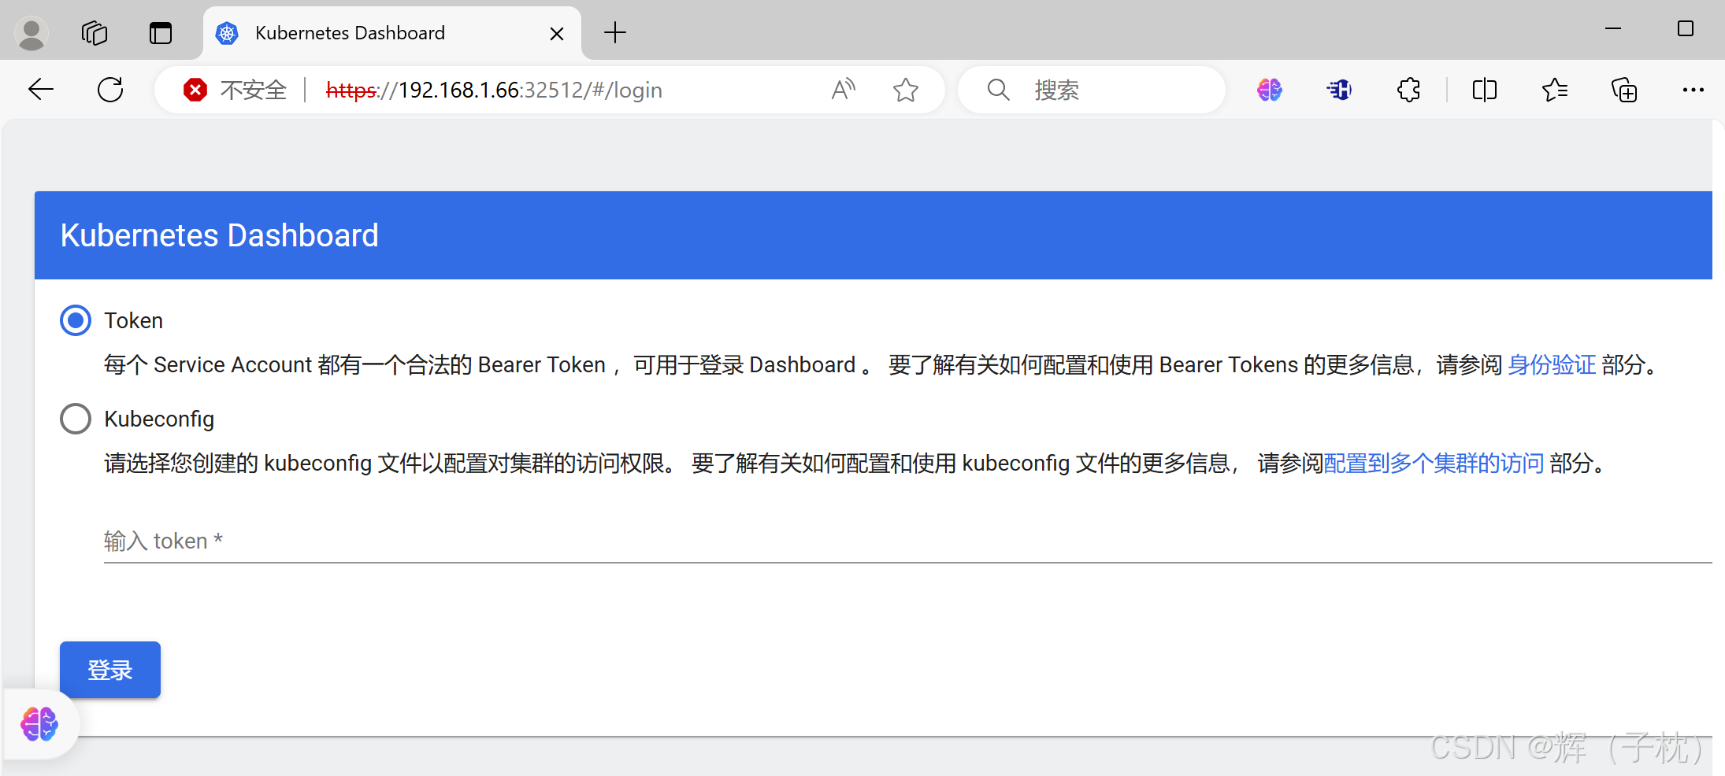The width and height of the screenshot is (1725, 776).
Task: Click the red not-secure warning icon
Action: click(195, 90)
